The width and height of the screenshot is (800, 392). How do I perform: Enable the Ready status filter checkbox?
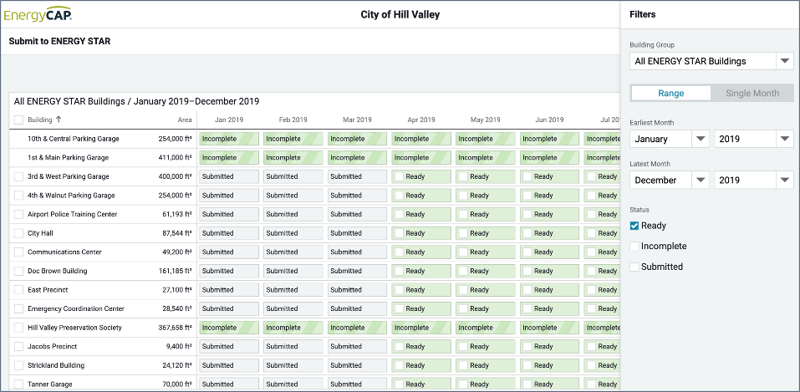[634, 226]
